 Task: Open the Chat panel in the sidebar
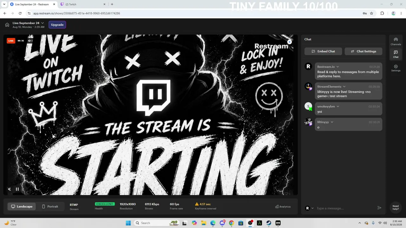pos(396,54)
